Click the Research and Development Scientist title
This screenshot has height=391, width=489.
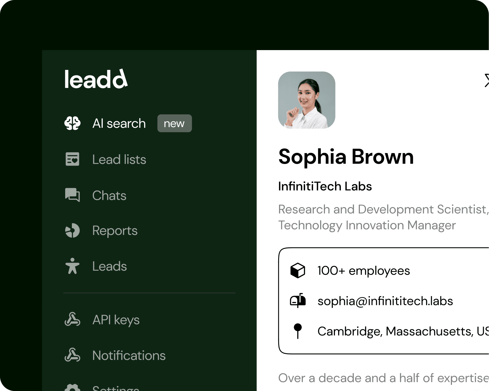click(x=383, y=209)
